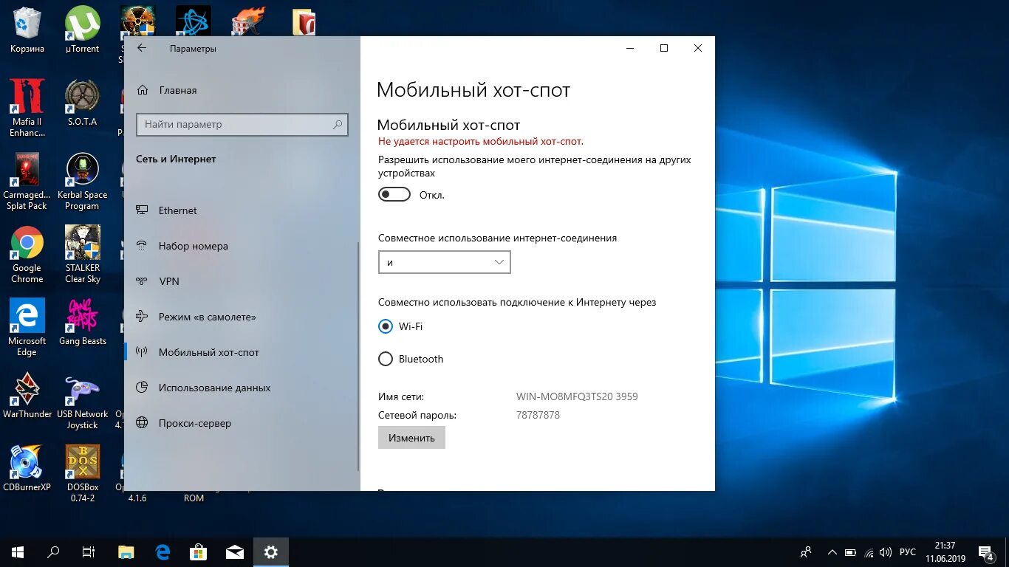
Task: Select the Bluetooth radio button
Action: click(386, 359)
